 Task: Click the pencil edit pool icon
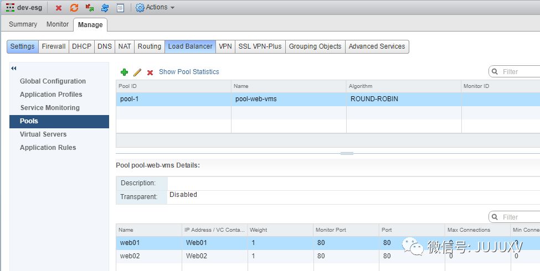click(x=137, y=72)
